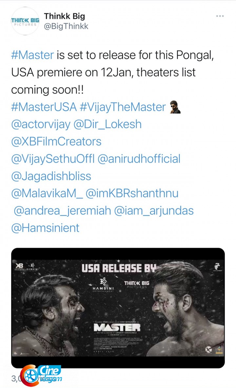
Task: Open the #MasterUSA hashtag
Action: click(x=44, y=107)
